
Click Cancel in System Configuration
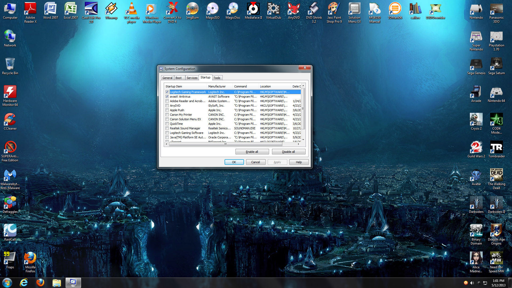[255, 162]
